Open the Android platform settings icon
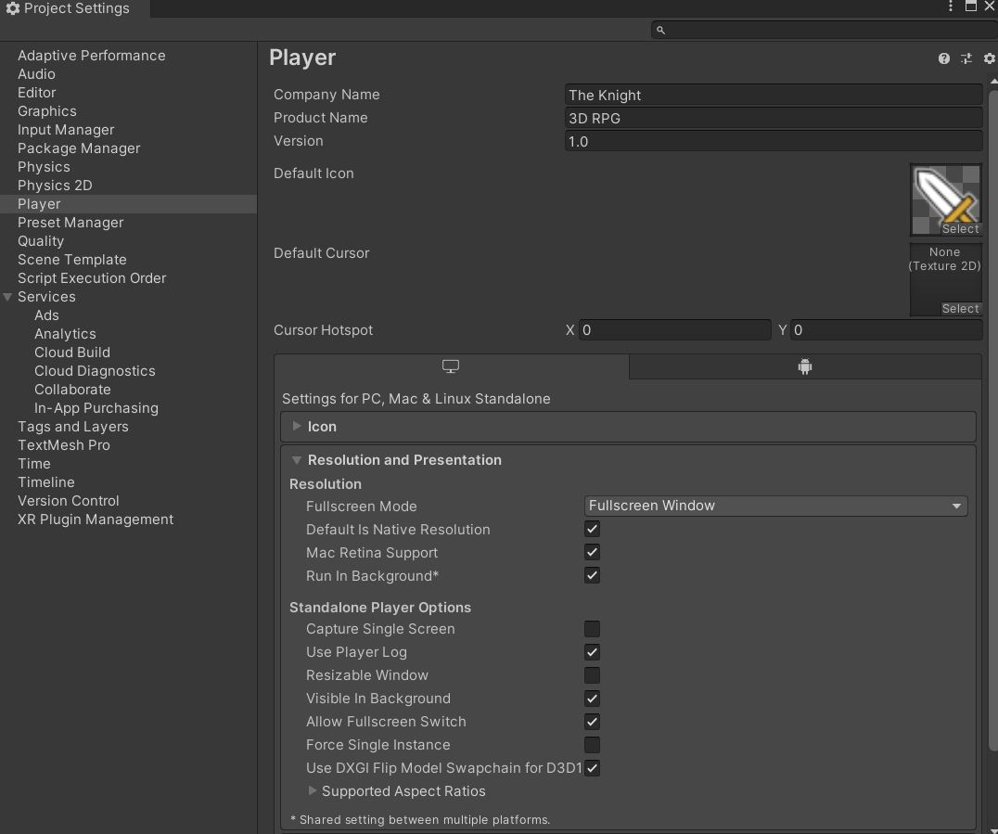998x834 pixels. 803,366
